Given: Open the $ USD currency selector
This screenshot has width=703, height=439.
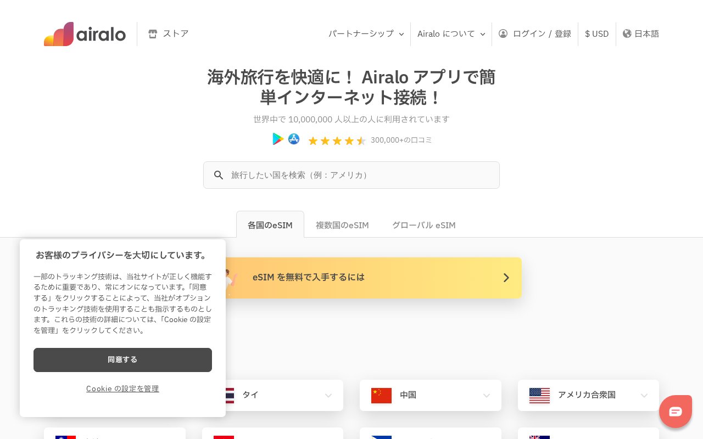Looking at the screenshot, I should [x=597, y=33].
